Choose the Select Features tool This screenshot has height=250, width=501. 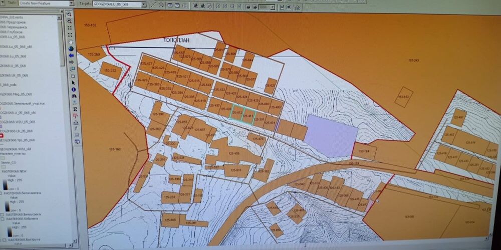(72, 69)
